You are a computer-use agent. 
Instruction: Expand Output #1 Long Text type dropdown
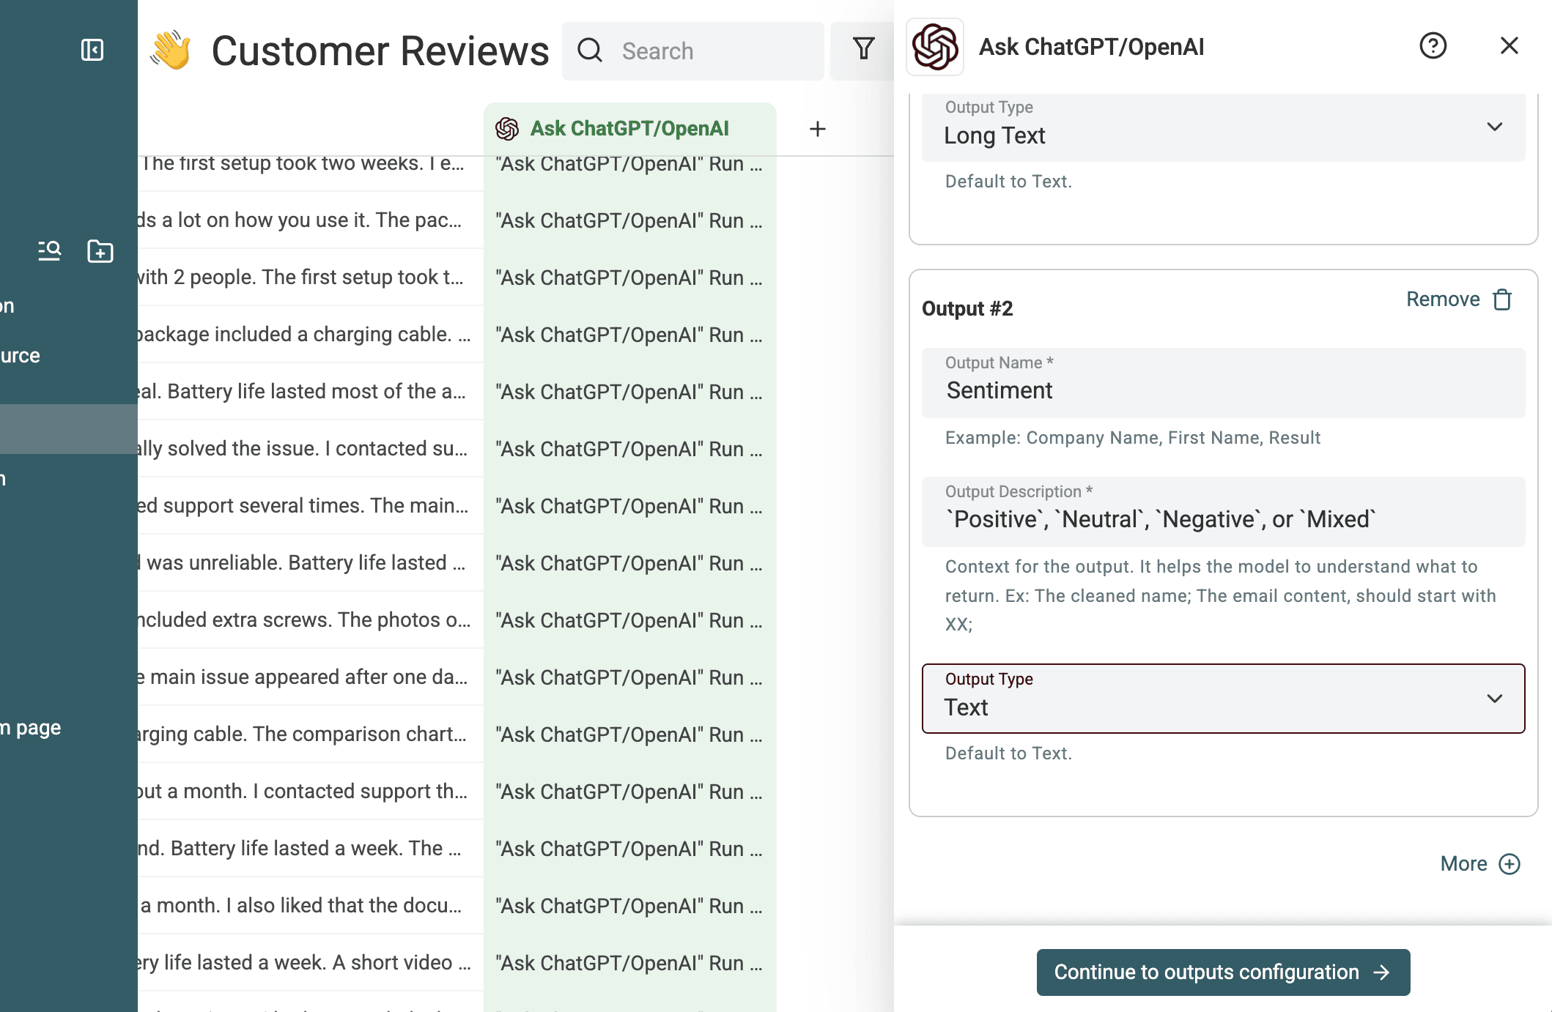pos(1223,127)
